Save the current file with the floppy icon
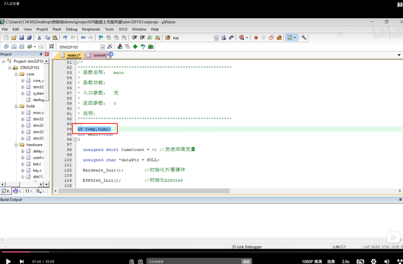The width and height of the screenshot is (403, 264). pyautogui.click(x=21, y=38)
